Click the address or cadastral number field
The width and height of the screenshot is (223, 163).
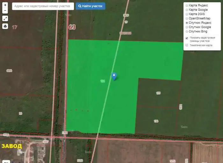click(43, 6)
